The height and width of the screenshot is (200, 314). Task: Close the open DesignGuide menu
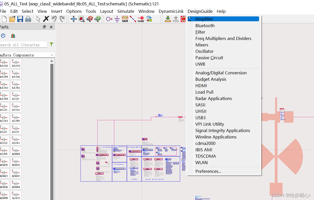pos(200,11)
